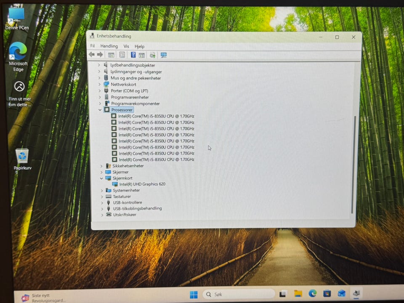Expand Porter (COM og LPT)
The image size is (404, 303).
coord(100,91)
